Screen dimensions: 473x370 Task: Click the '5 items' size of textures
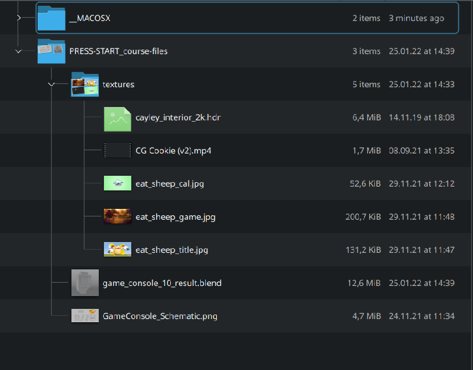tap(367, 84)
